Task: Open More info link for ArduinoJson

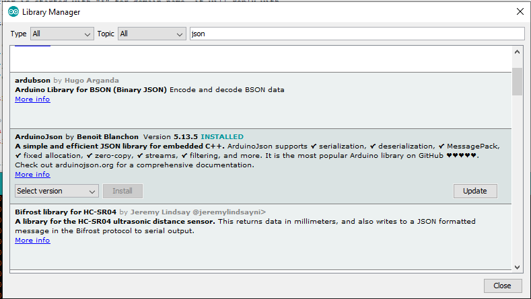Action: tap(32, 175)
